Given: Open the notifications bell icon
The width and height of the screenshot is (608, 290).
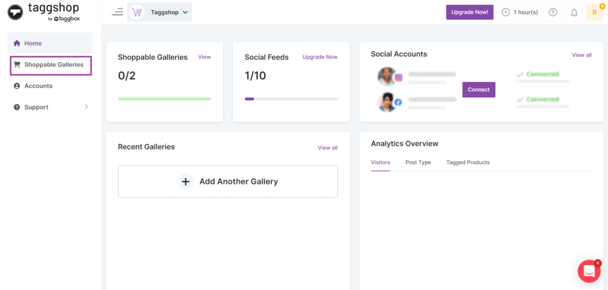Looking at the screenshot, I should point(574,12).
